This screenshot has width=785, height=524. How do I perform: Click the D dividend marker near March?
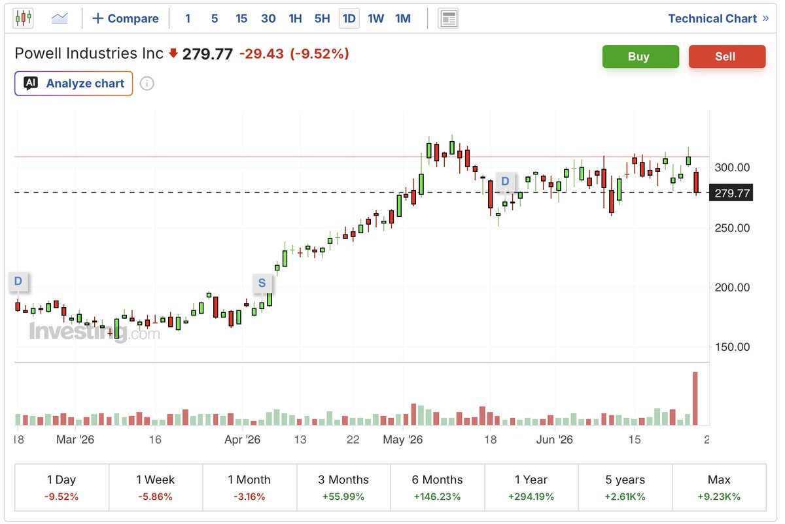[x=18, y=282]
